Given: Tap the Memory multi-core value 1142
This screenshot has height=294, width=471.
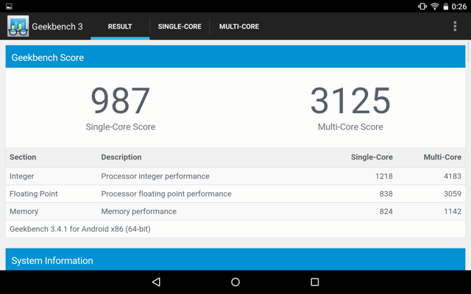Looking at the screenshot, I should pos(453,212).
